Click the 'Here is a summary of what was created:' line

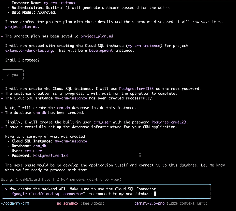pyautogui.click(x=46, y=137)
